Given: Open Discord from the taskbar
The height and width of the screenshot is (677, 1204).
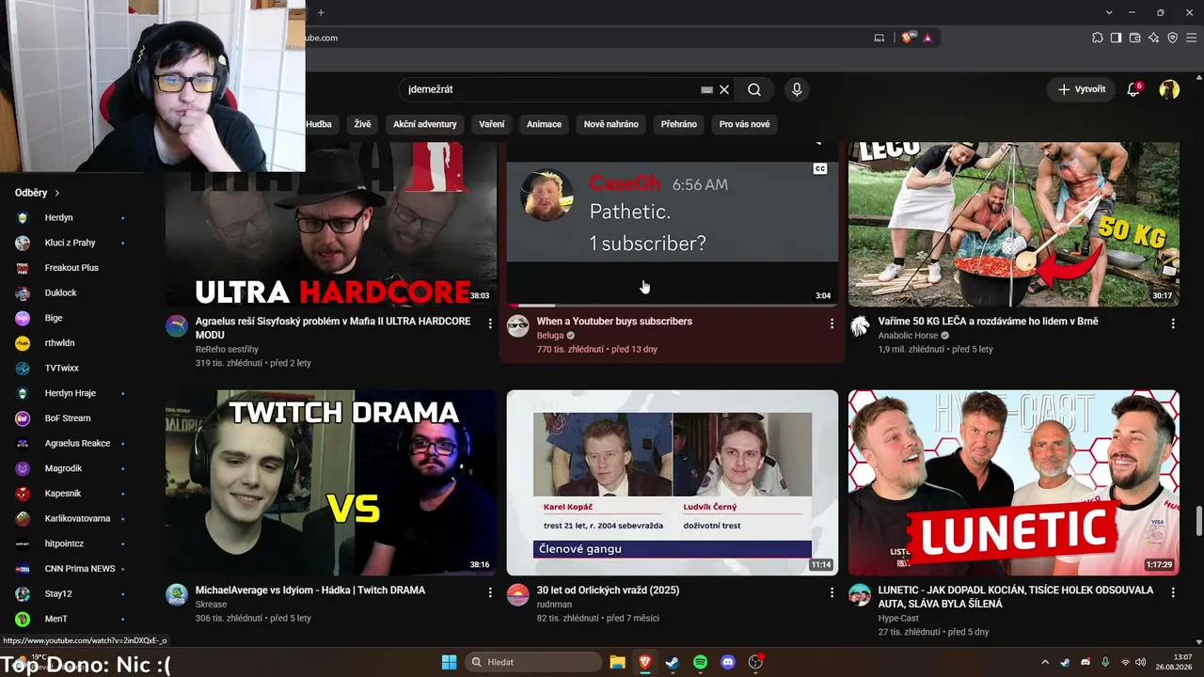Looking at the screenshot, I should (727, 662).
